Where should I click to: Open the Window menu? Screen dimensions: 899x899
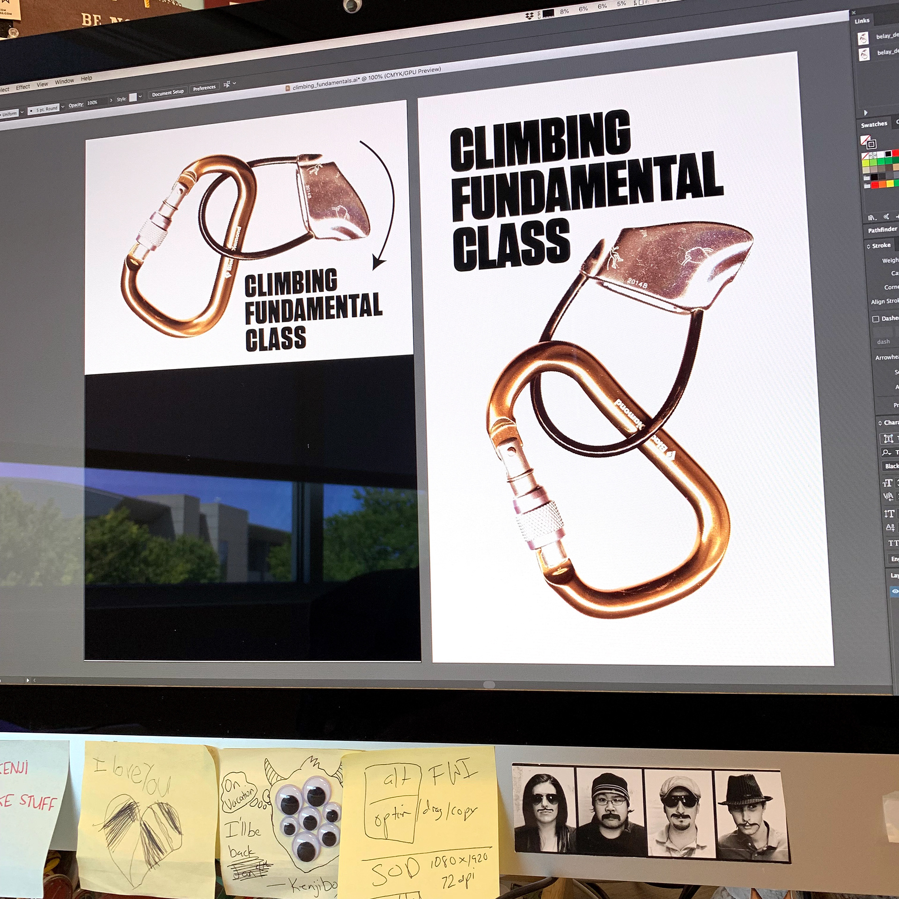pyautogui.click(x=64, y=81)
